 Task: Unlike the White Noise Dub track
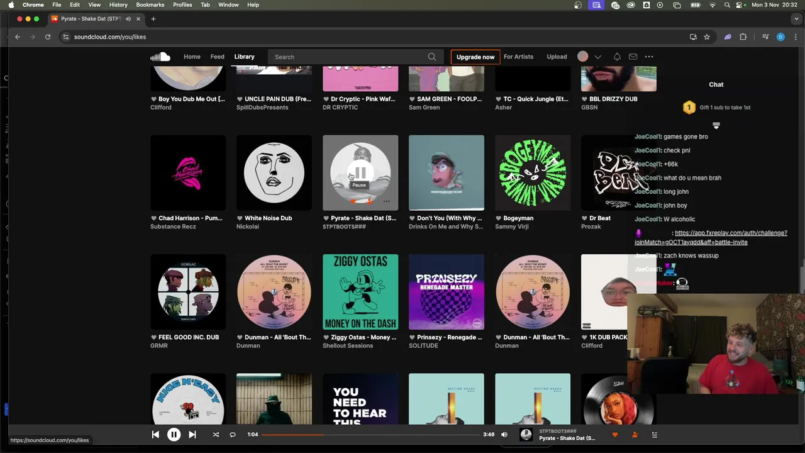[x=240, y=218]
